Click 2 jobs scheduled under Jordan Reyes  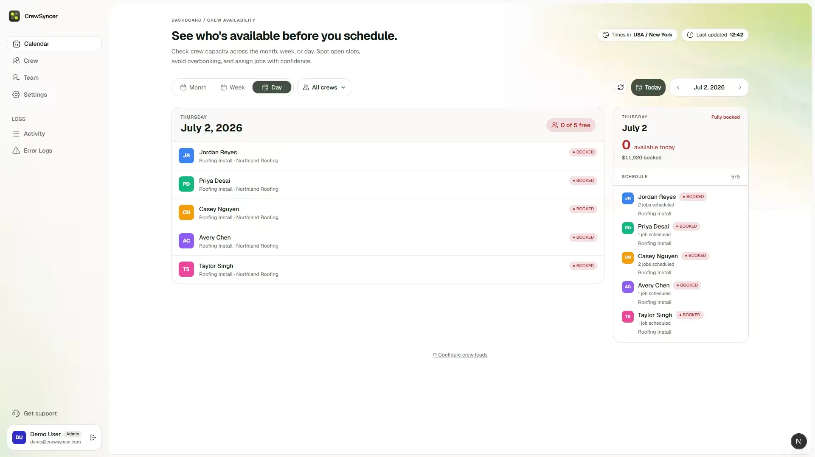tap(656, 205)
